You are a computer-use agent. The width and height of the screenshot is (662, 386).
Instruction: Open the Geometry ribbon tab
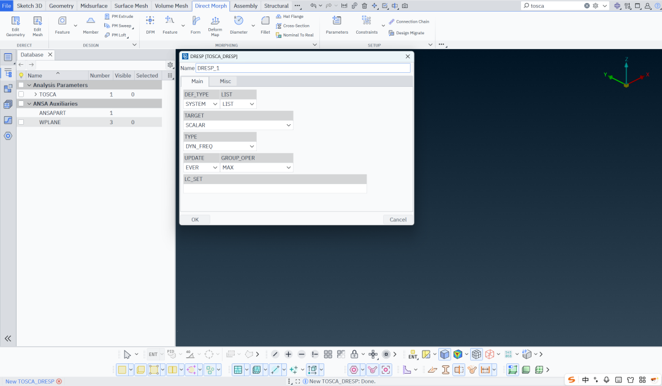pos(61,6)
